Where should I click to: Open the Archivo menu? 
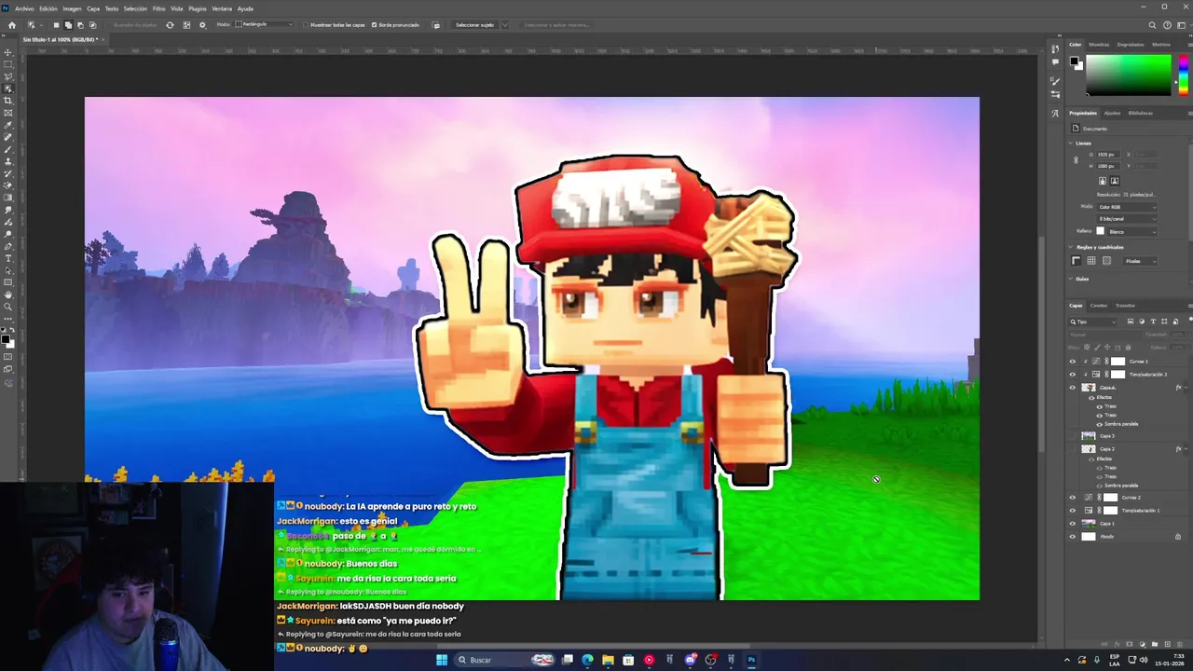coord(24,8)
